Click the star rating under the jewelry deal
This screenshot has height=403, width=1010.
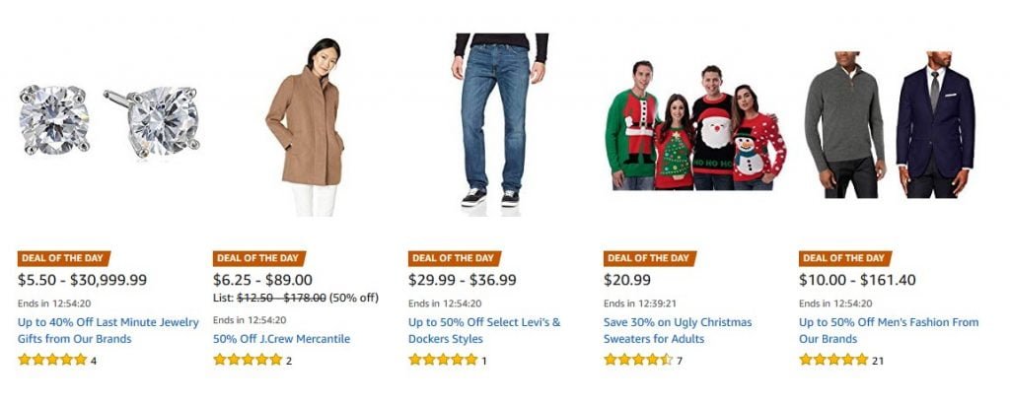coord(52,360)
